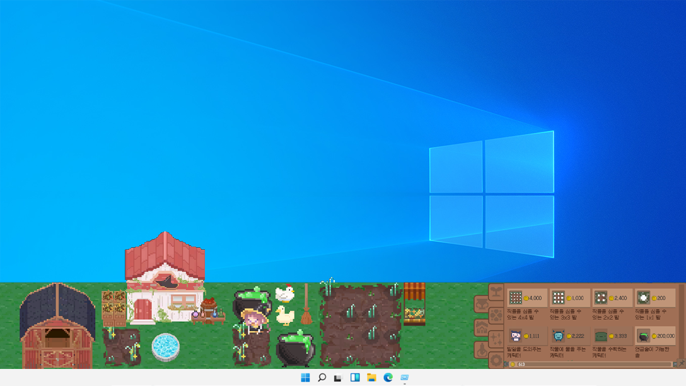
Task: Open File Explorer from the taskbar
Action: pos(371,377)
